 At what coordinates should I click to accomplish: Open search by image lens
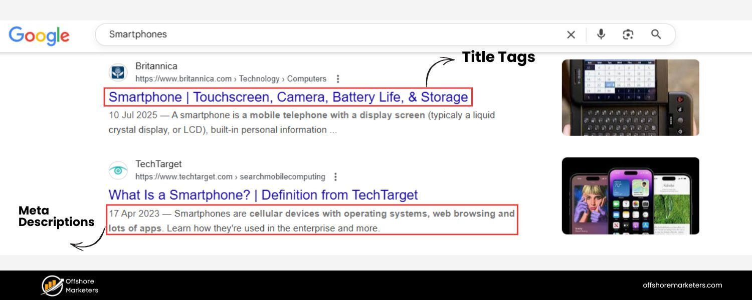pyautogui.click(x=628, y=34)
